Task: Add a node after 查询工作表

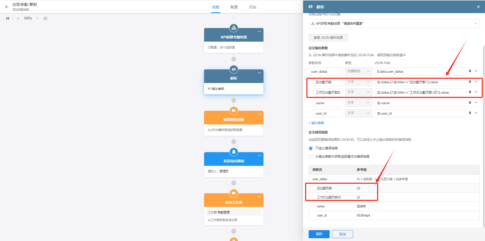Action: [x=234, y=231]
